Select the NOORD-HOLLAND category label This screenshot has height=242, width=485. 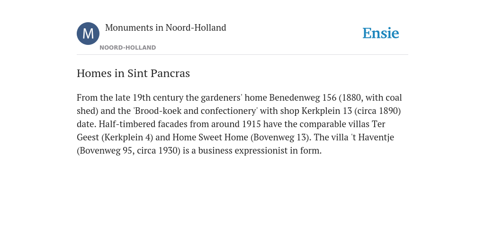point(128,48)
